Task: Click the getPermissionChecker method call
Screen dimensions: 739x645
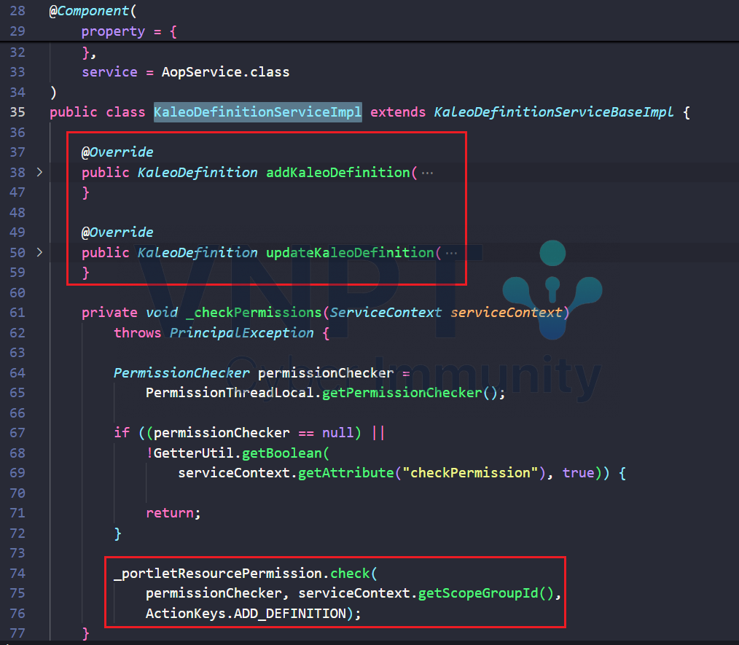Action: (x=399, y=393)
